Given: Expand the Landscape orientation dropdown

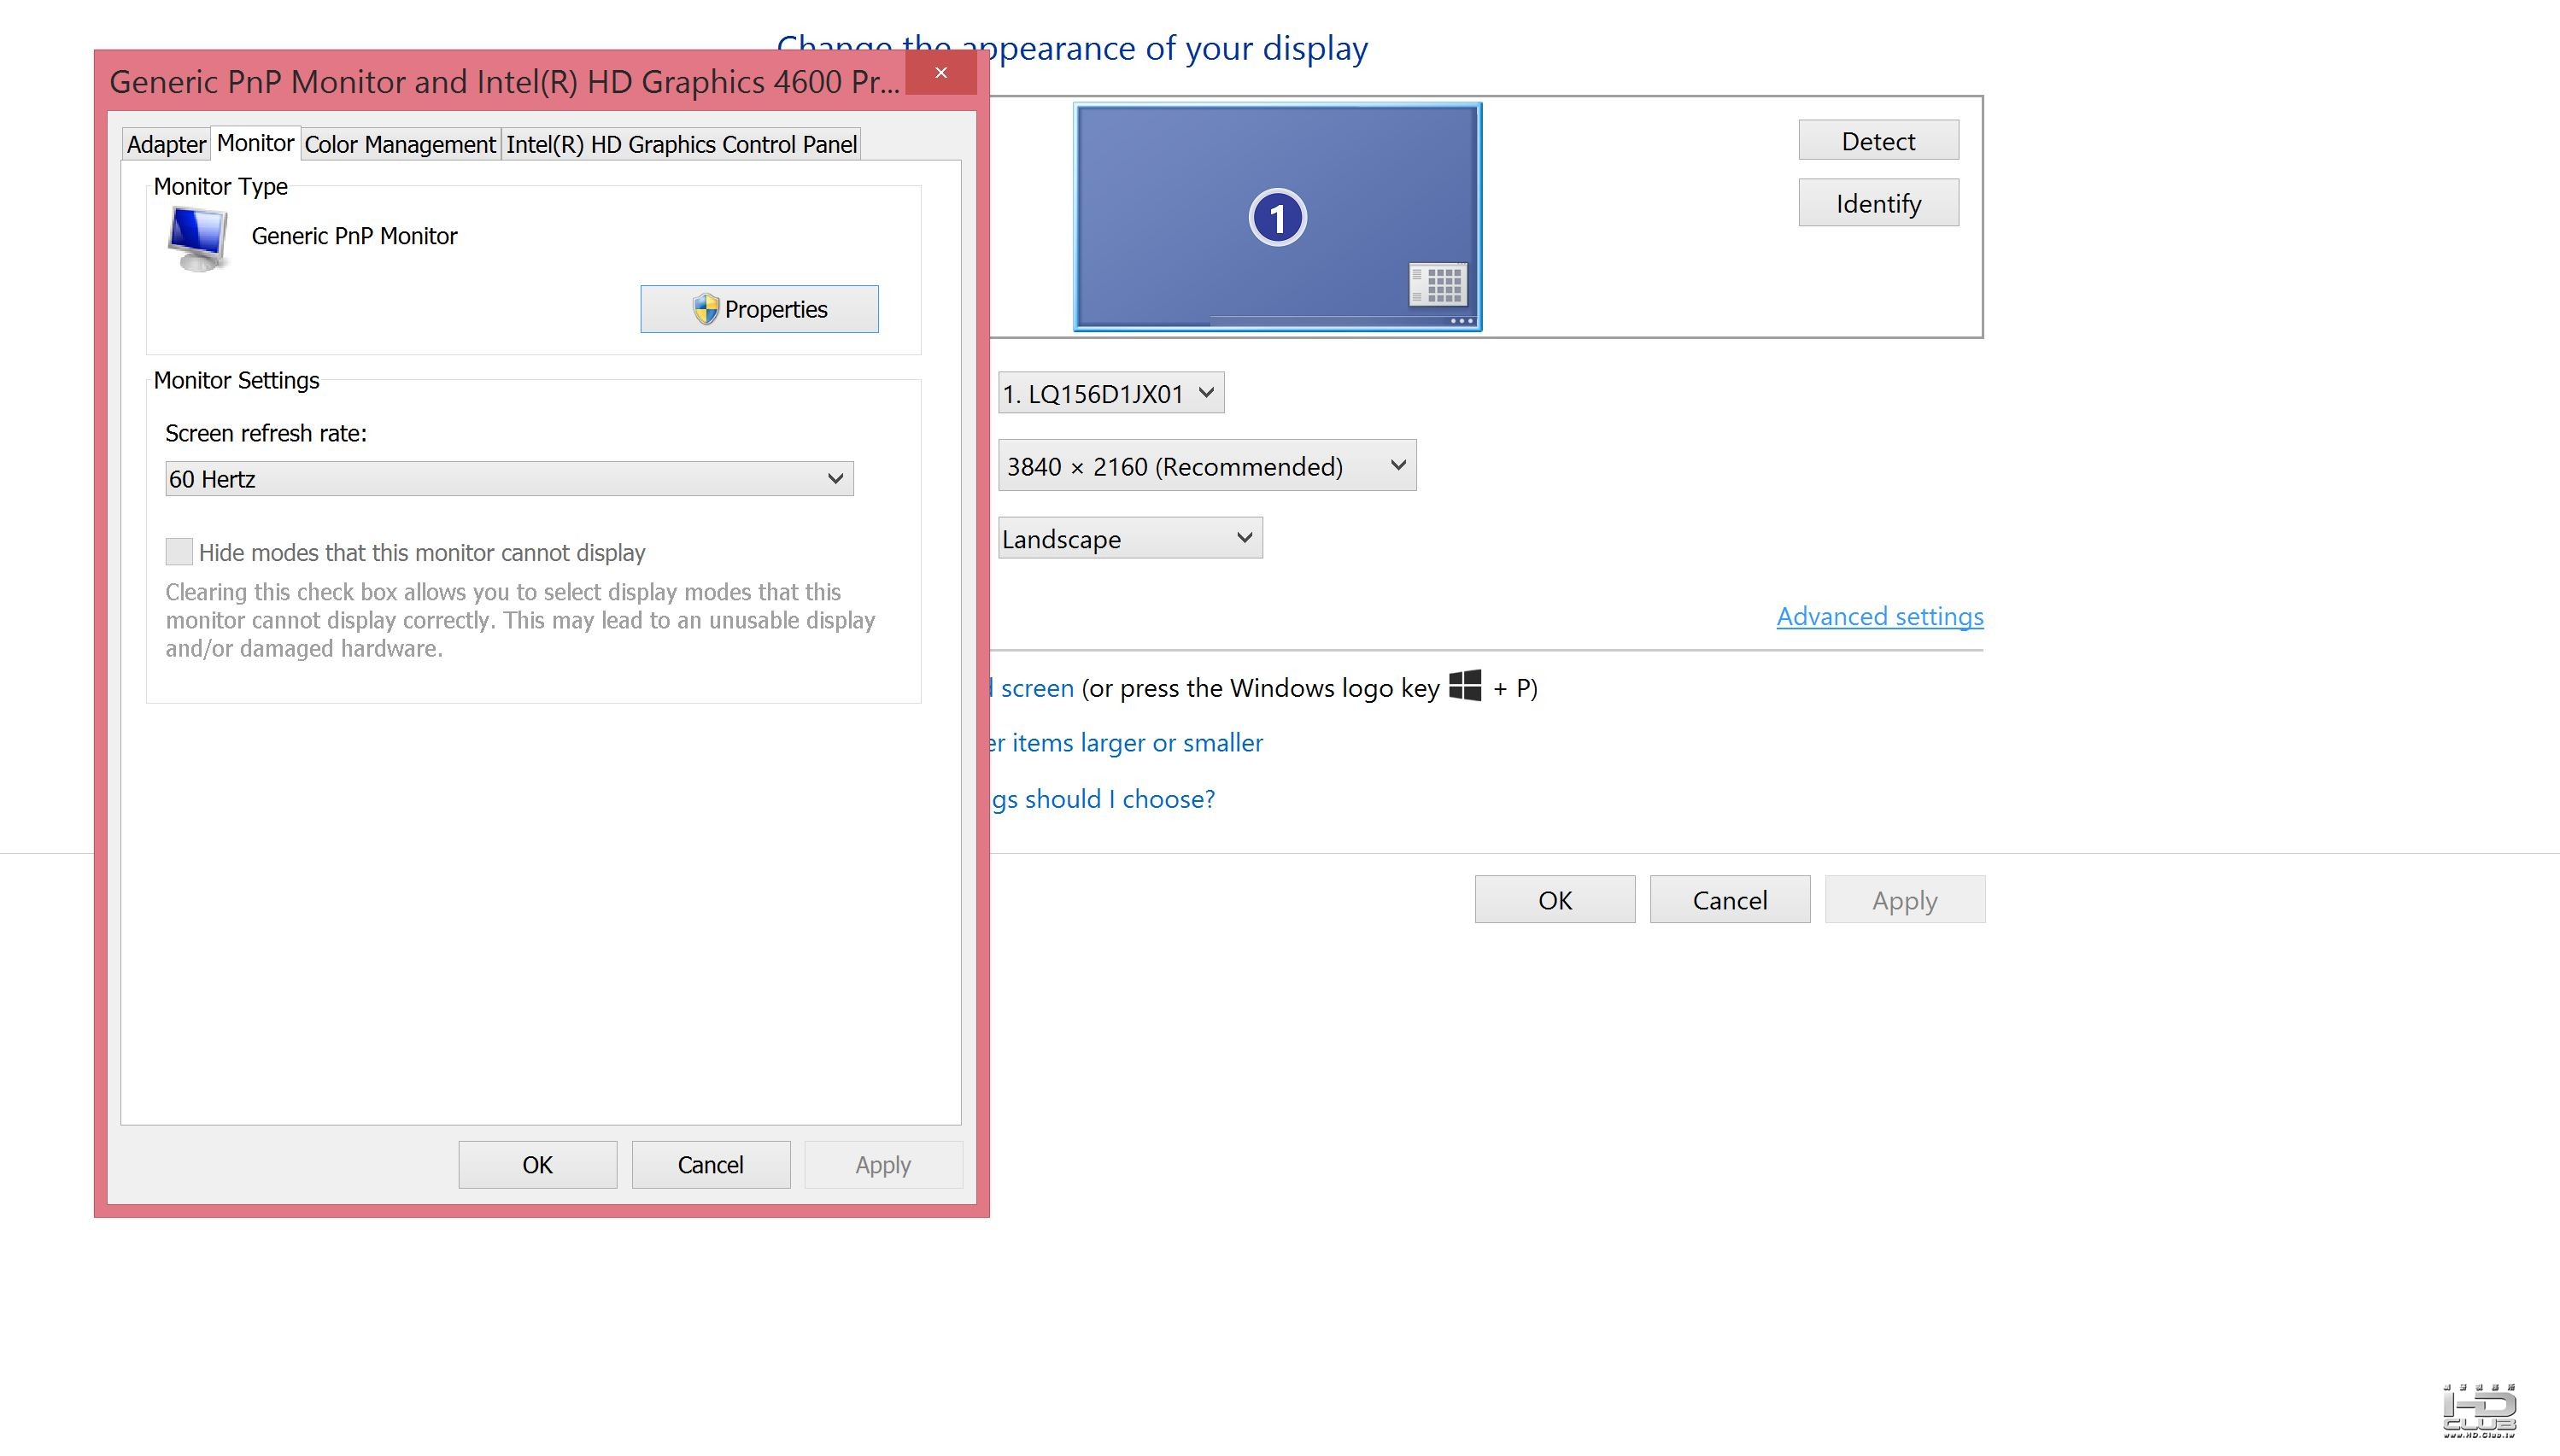Looking at the screenshot, I should (1129, 539).
